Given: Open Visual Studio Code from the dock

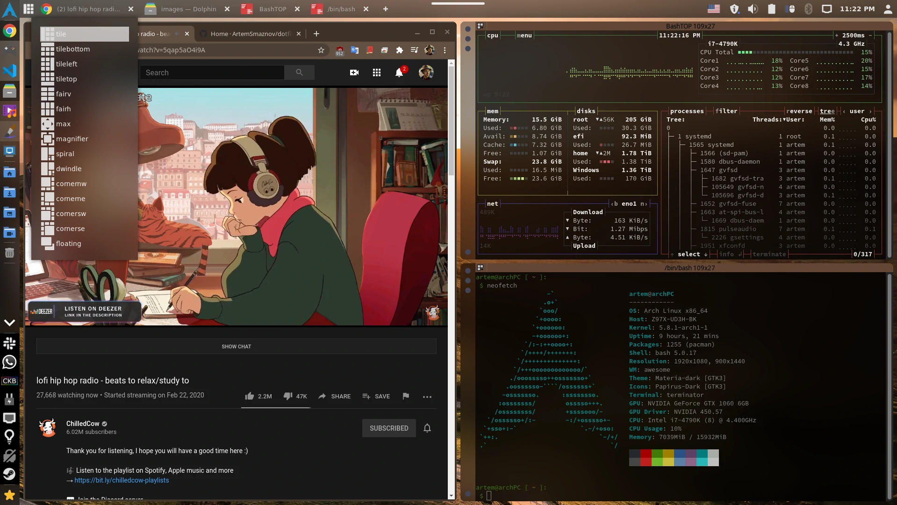Looking at the screenshot, I should click(9, 71).
